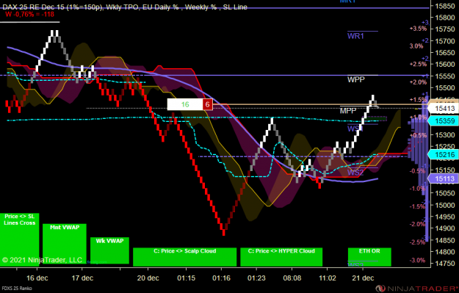459x293 pixels.
Task: Select the cyan 15216 price marker
Action: 443,155
